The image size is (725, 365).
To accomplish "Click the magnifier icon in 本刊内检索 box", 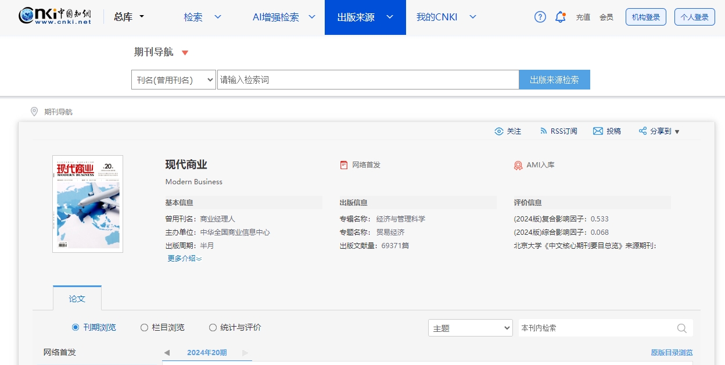I will [x=681, y=328].
